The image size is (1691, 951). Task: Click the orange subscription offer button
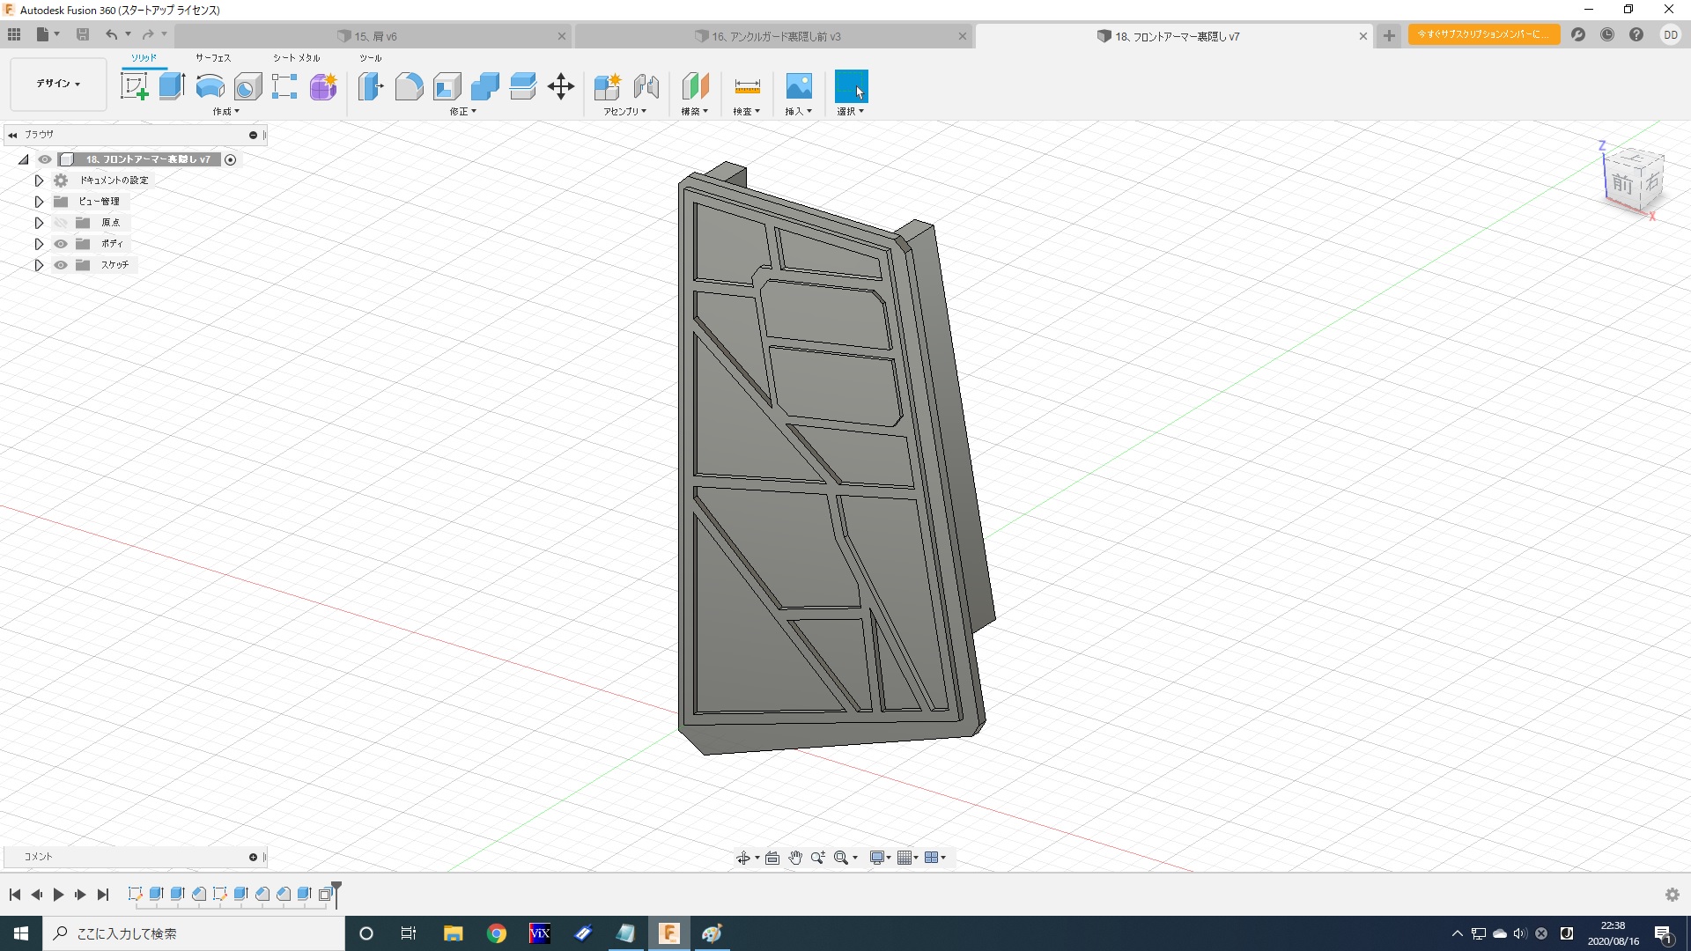coord(1483,34)
